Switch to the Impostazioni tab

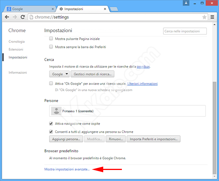(83, 9)
